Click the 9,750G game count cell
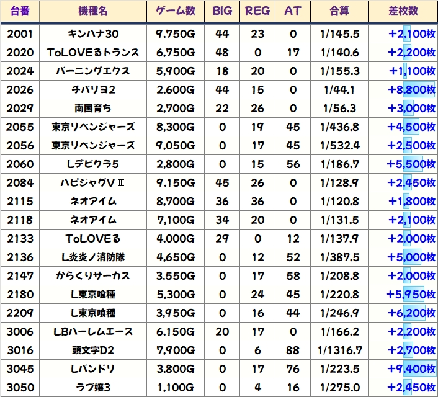 coord(175,33)
